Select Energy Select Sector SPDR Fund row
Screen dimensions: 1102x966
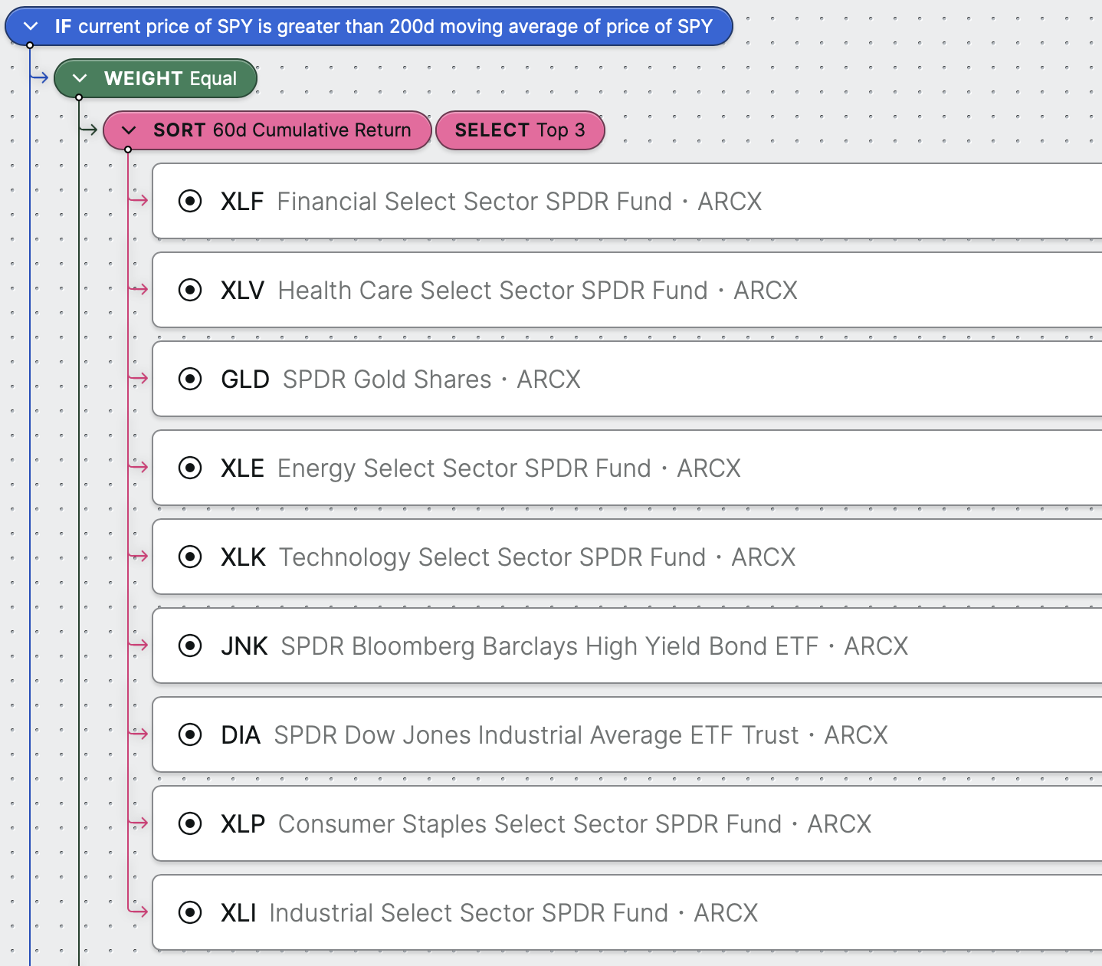coord(628,468)
